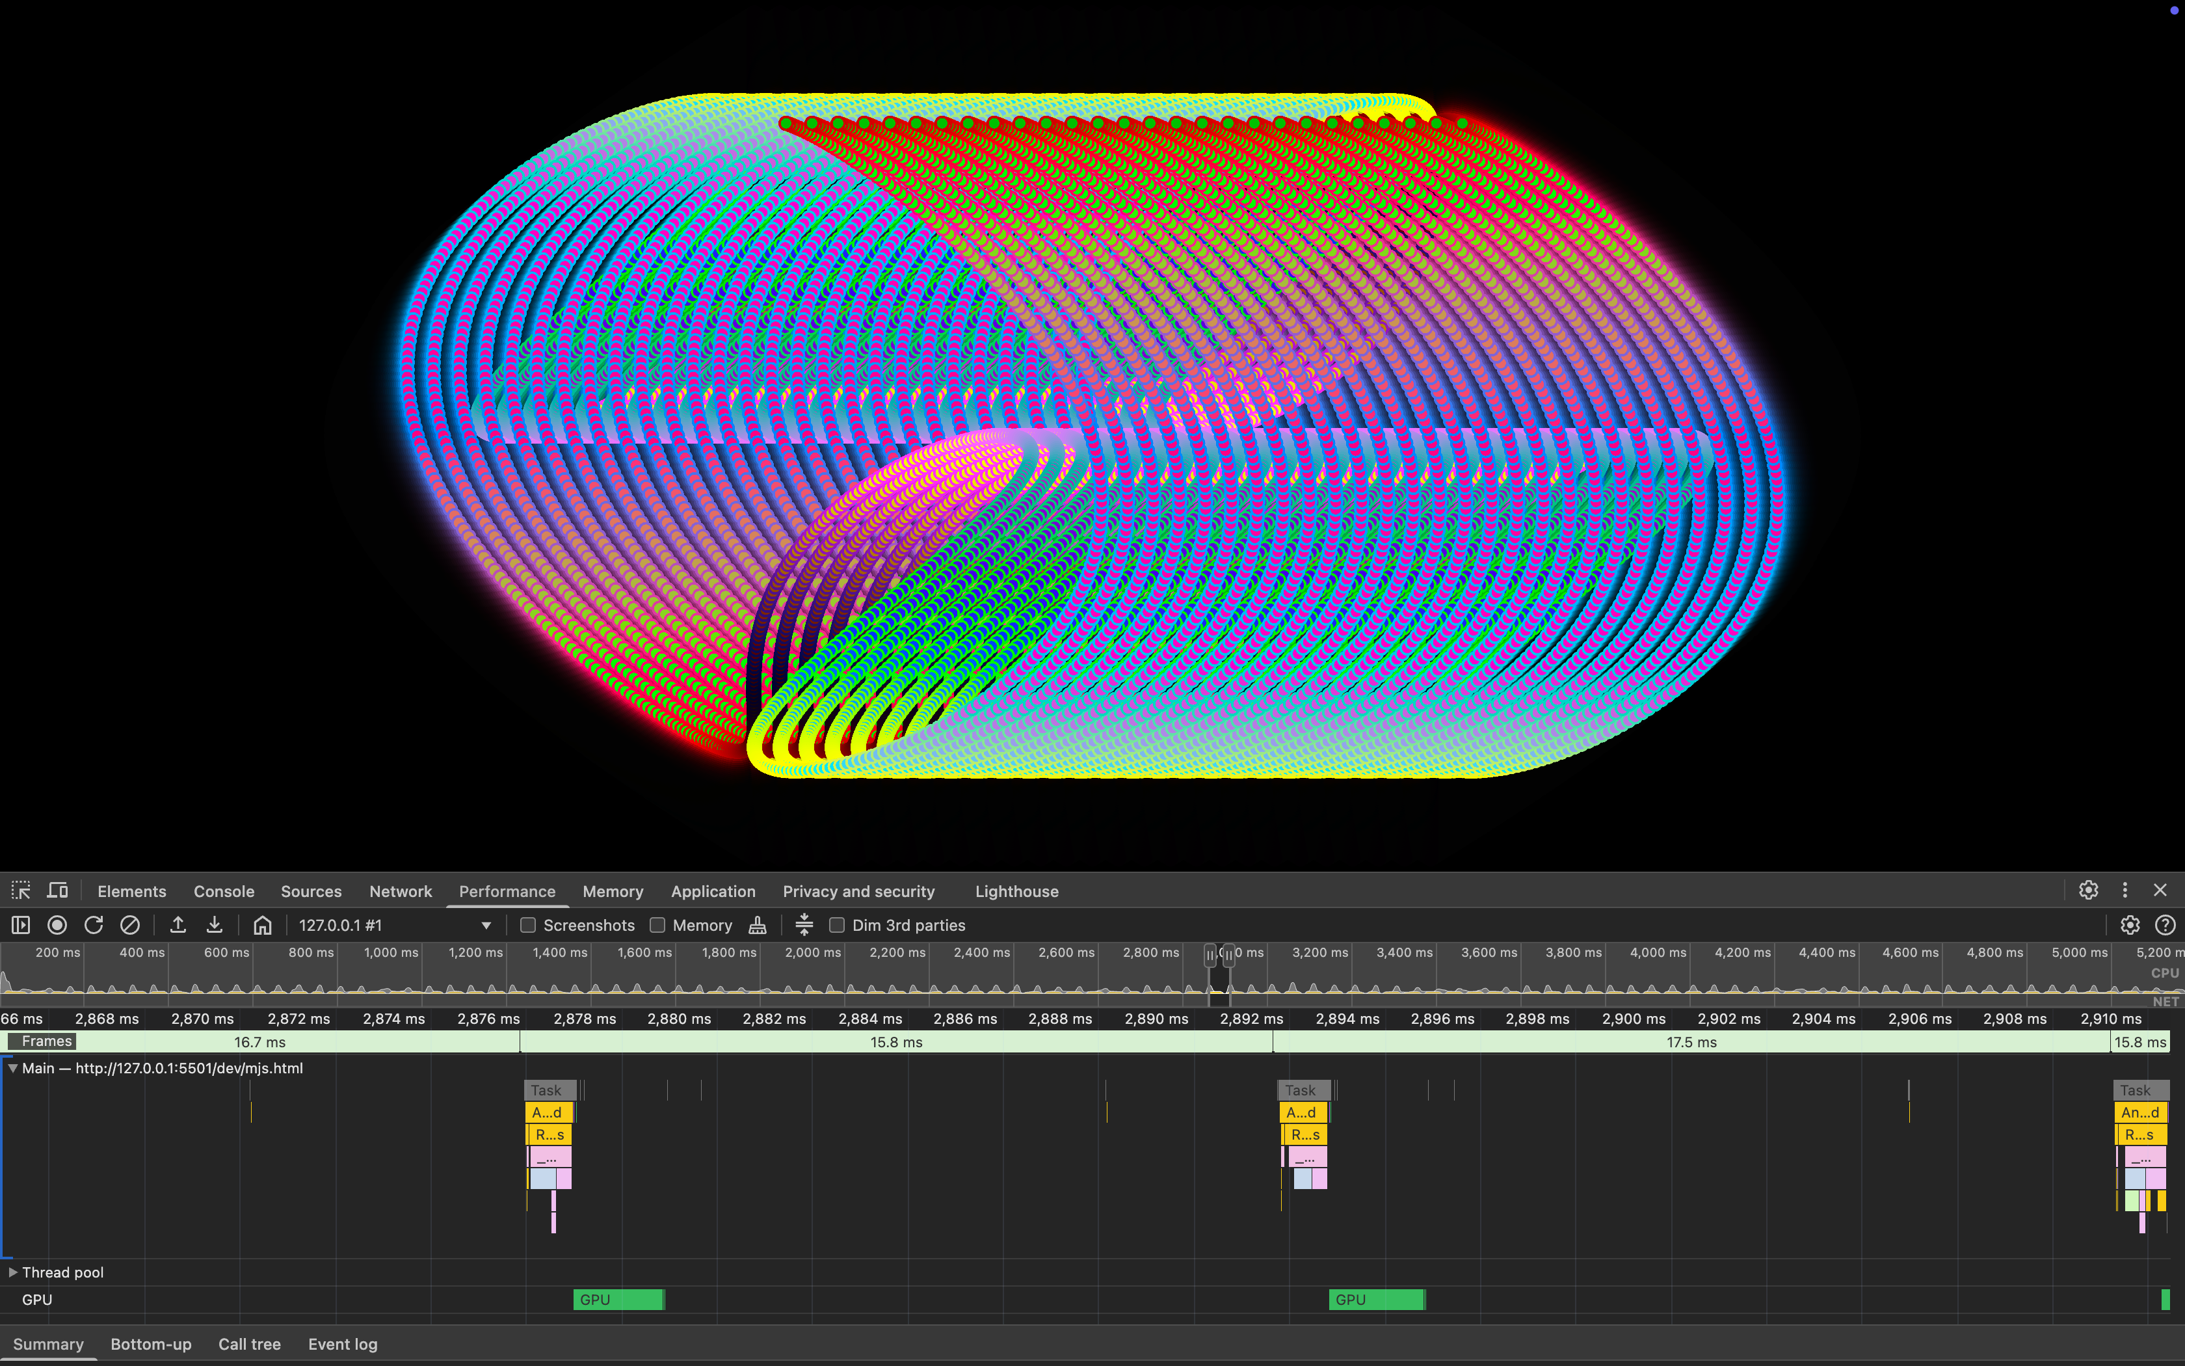The image size is (2185, 1366).
Task: Clear the current performance recording
Action: pyautogui.click(x=130, y=925)
